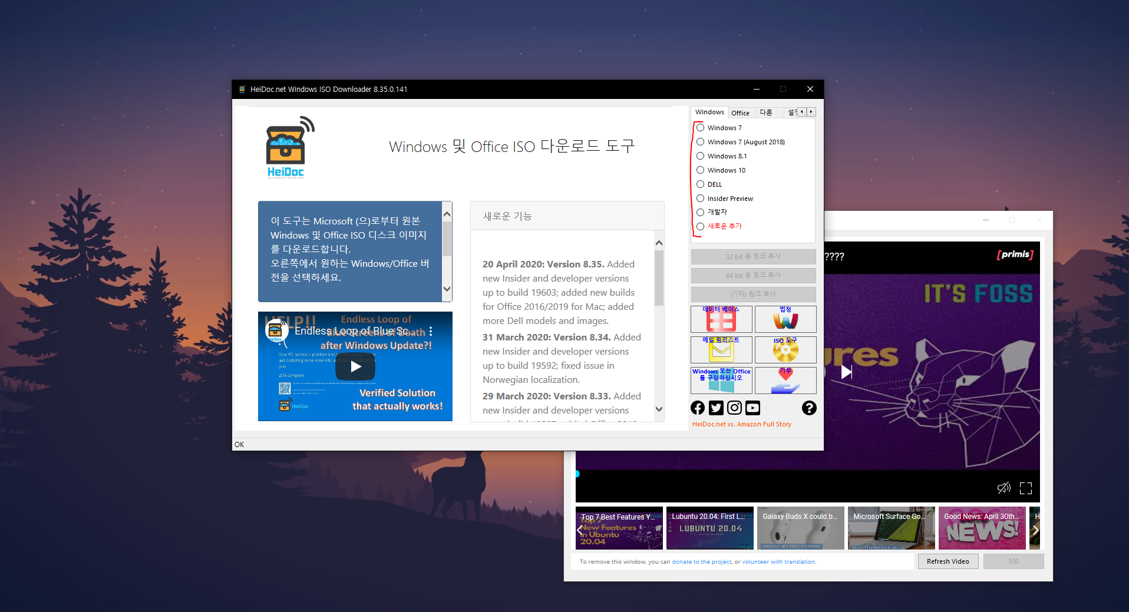
Task: Open Microsoft Surface Go video thumbnail
Action: [892, 528]
